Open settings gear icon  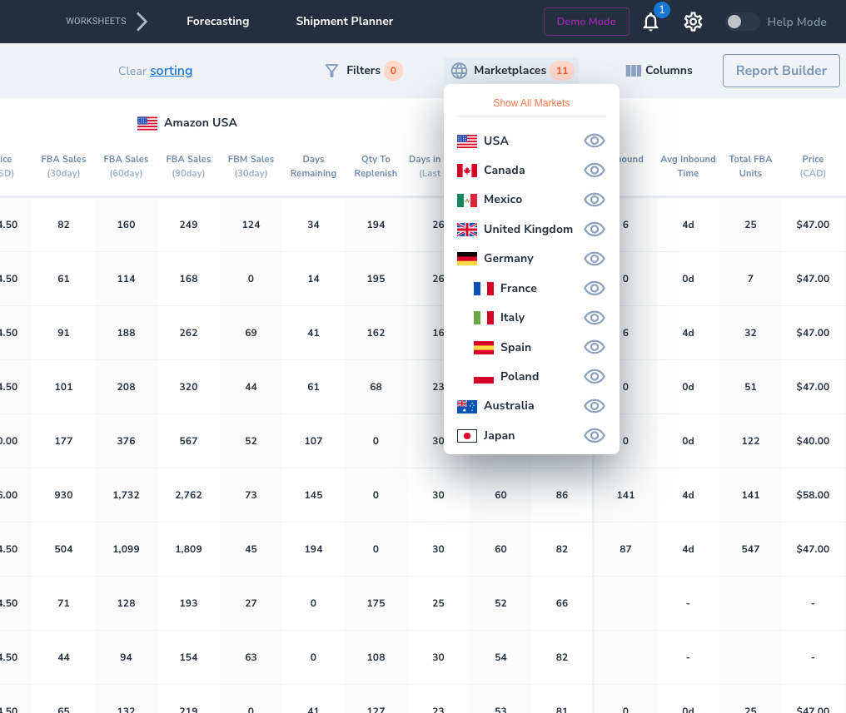tap(693, 22)
